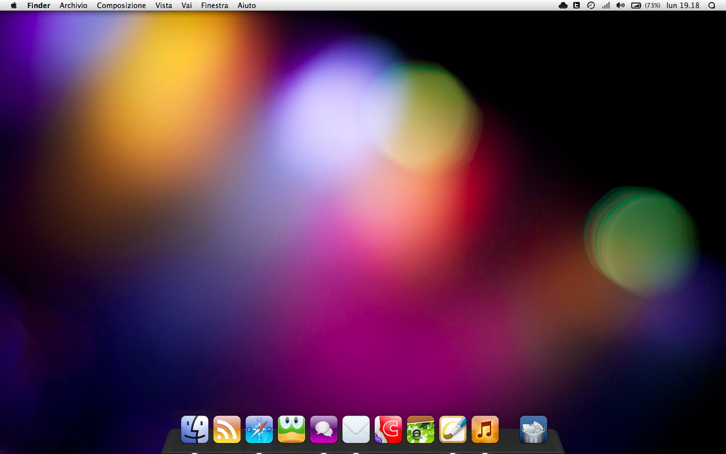Click the 'lun 19.18' clock

tap(683, 6)
